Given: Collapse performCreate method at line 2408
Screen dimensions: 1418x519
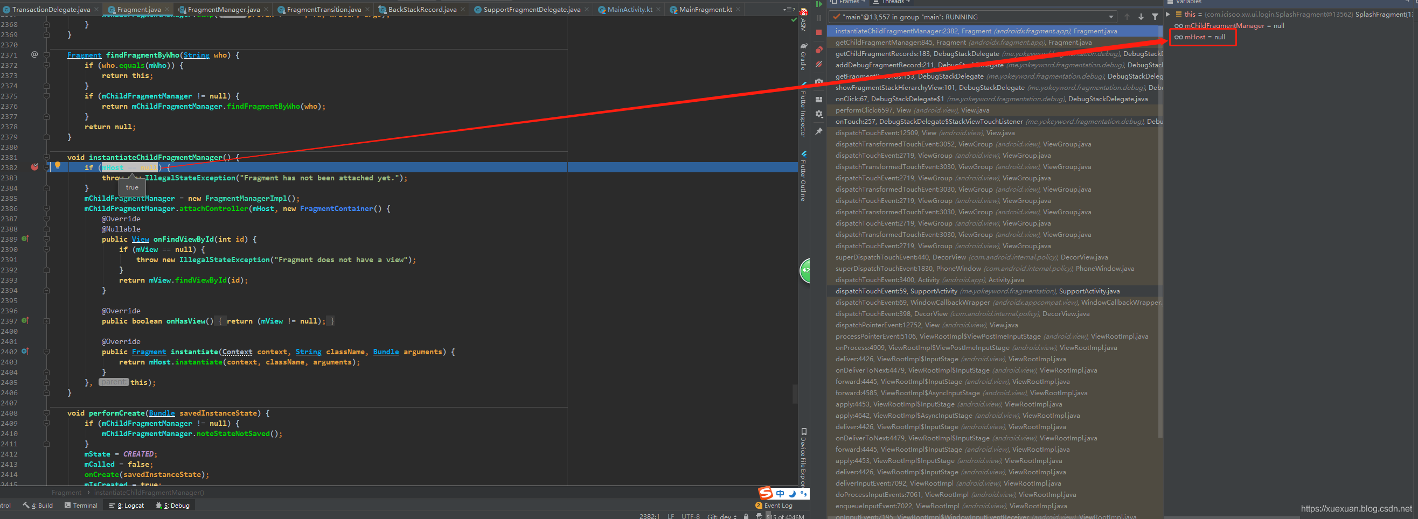Looking at the screenshot, I should click(46, 413).
